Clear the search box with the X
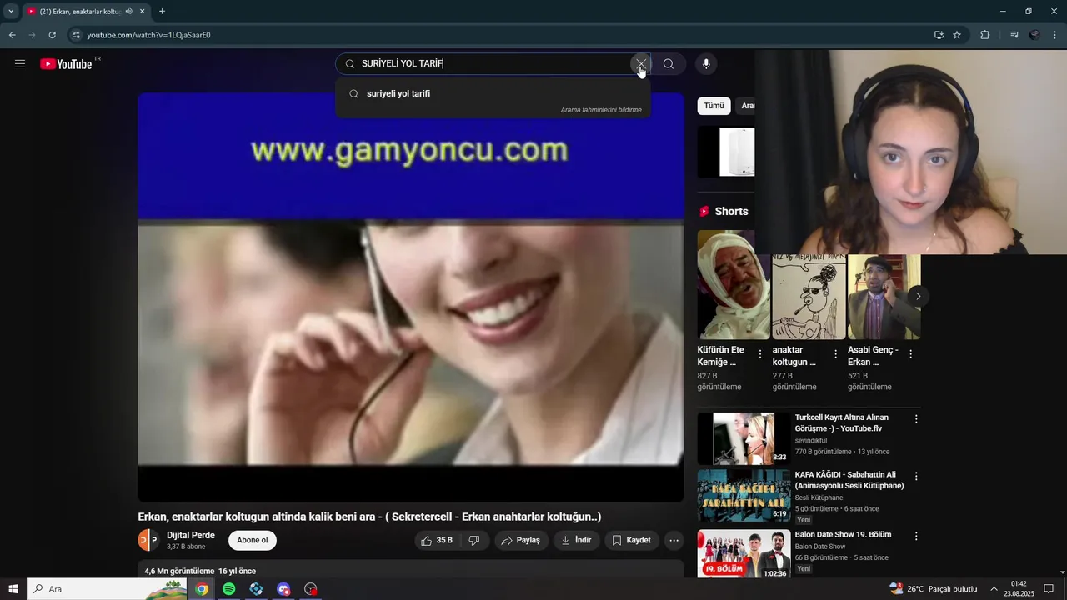1067x600 pixels. (x=640, y=64)
